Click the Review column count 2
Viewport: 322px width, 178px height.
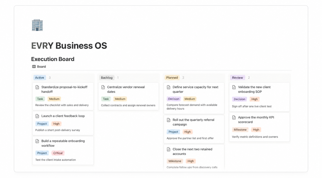[249, 78]
